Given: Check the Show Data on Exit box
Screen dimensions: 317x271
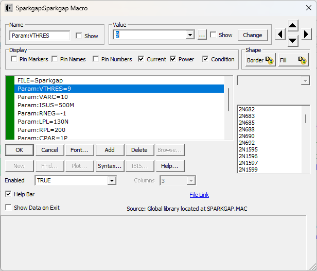Looking at the screenshot, I should [8, 208].
